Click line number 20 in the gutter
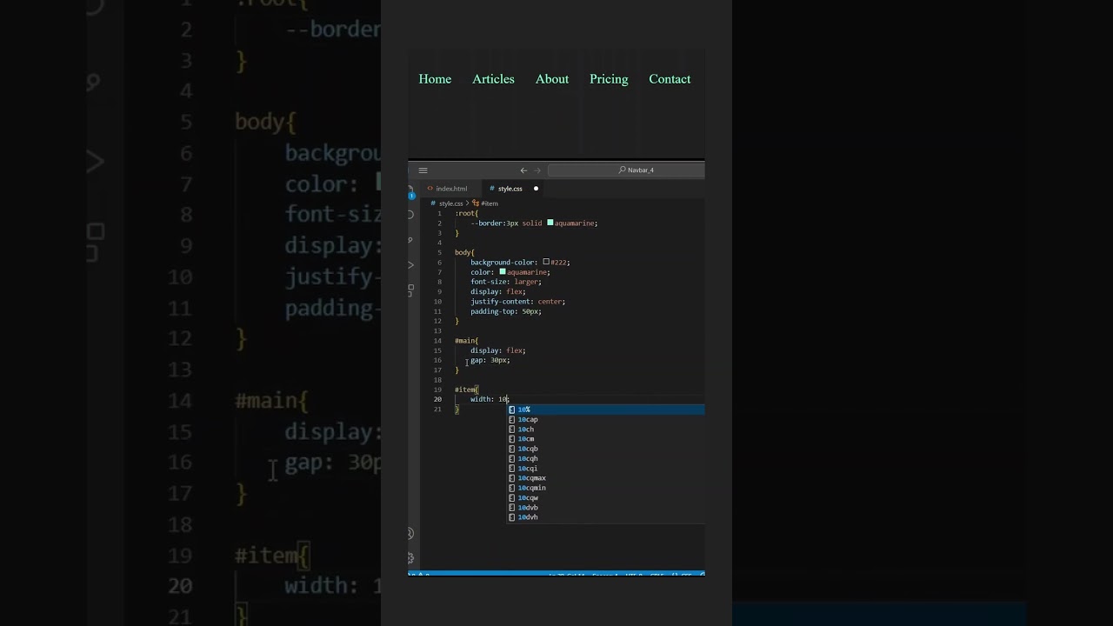Screen dimensions: 1113x626 [x=438, y=399]
